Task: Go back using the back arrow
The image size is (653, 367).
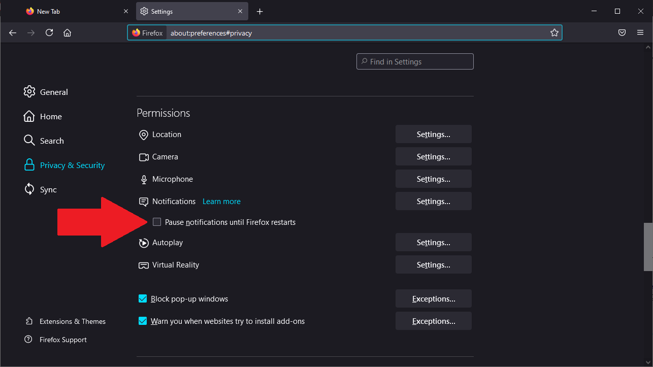Action: (13, 32)
